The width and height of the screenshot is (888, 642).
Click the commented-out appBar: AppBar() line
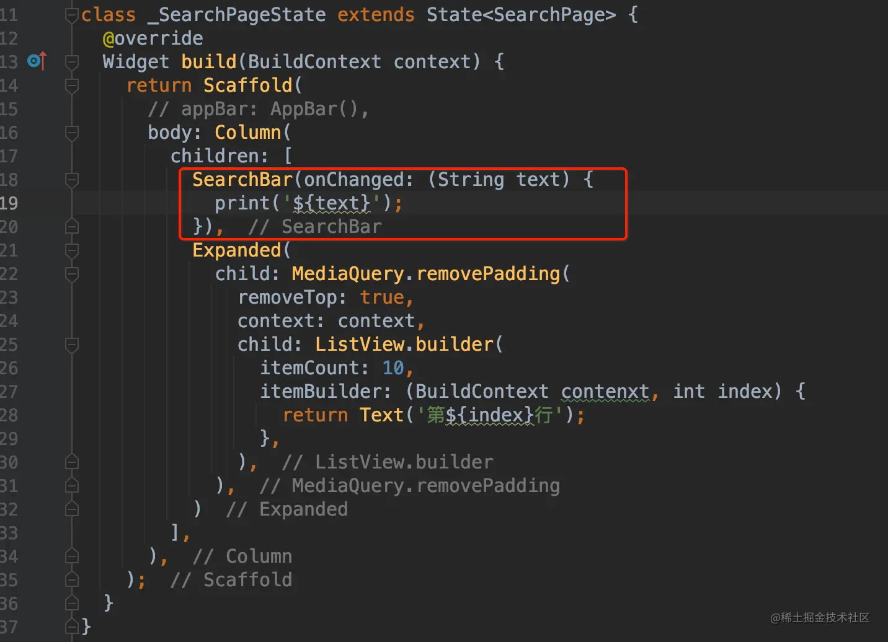(259, 109)
